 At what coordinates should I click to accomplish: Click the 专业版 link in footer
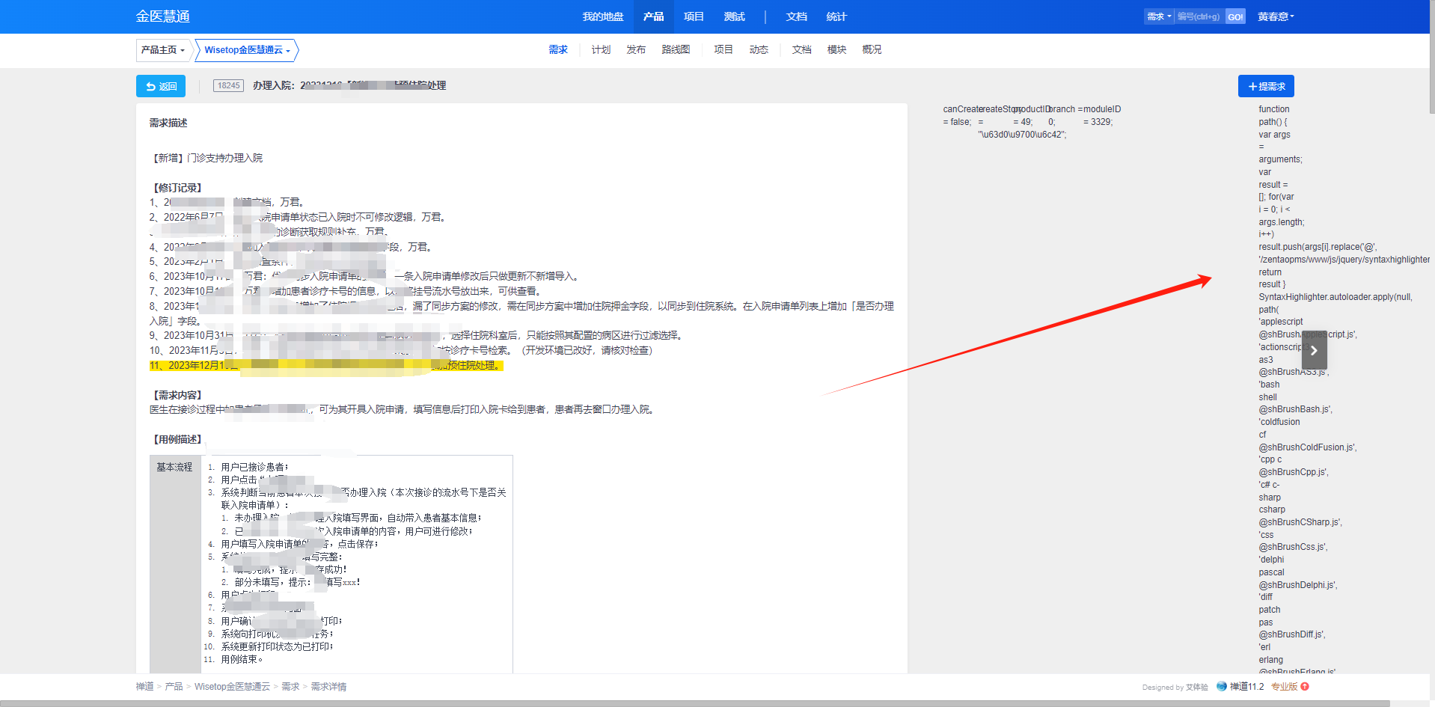pyautogui.click(x=1284, y=686)
